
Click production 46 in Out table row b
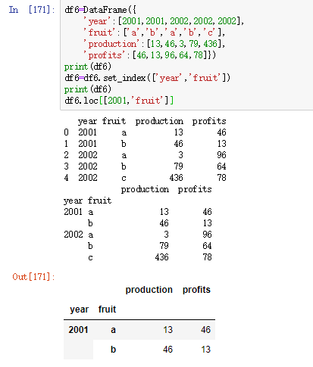pos(167,350)
